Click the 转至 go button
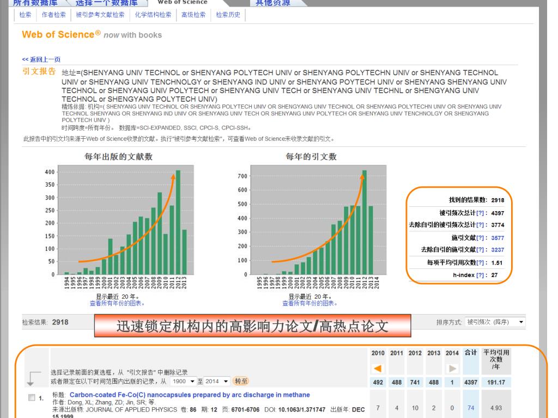The height and width of the screenshot is (418, 558). (241, 381)
